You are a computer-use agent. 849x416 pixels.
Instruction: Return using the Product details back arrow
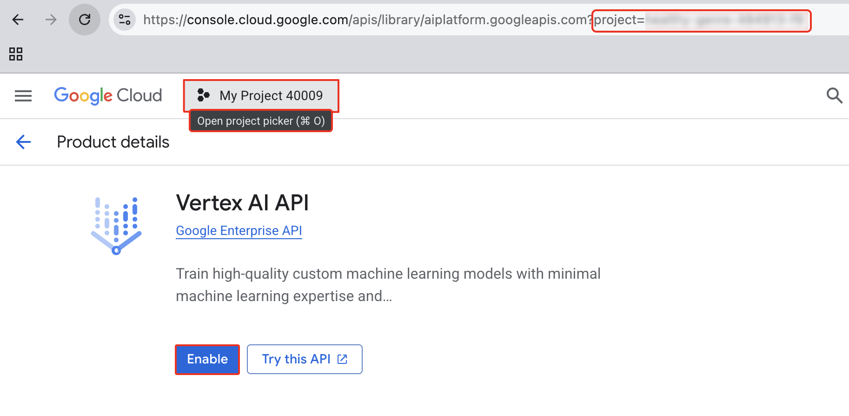tap(23, 142)
